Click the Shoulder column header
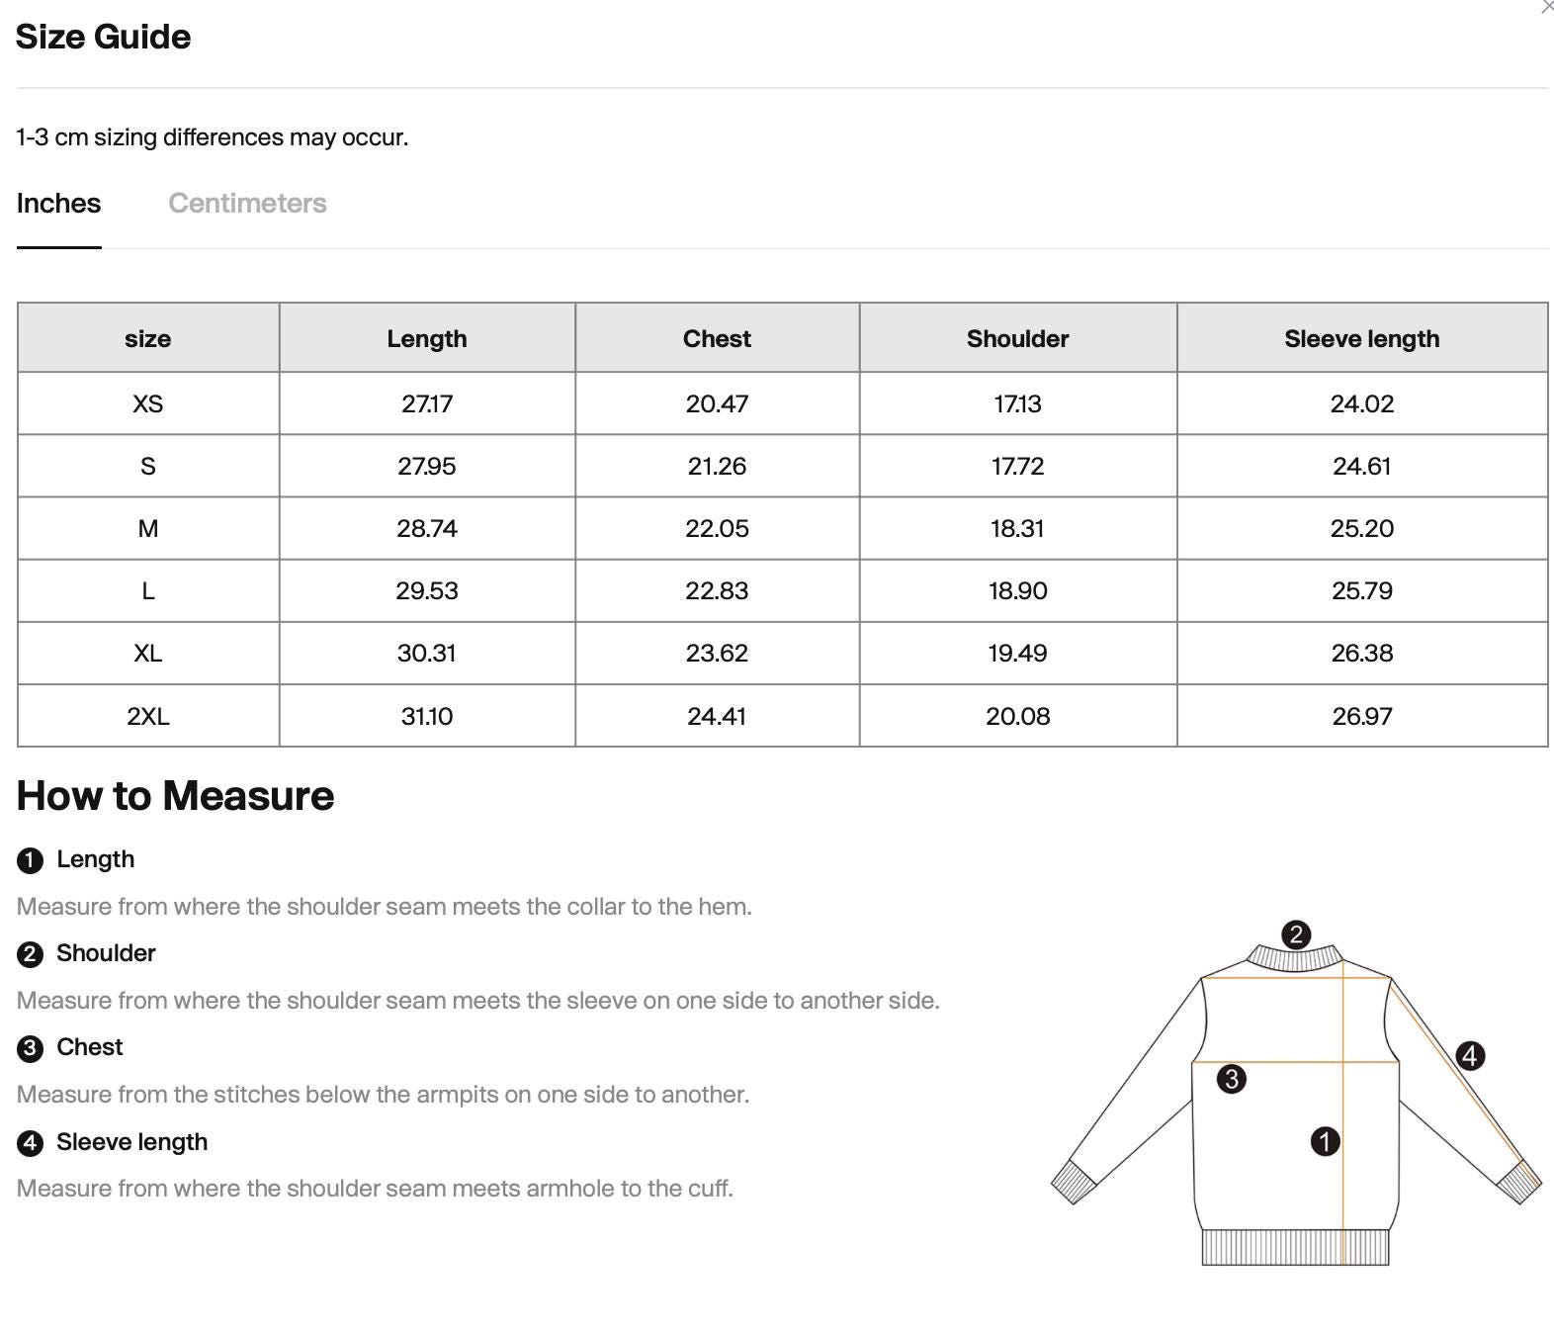 [1017, 338]
